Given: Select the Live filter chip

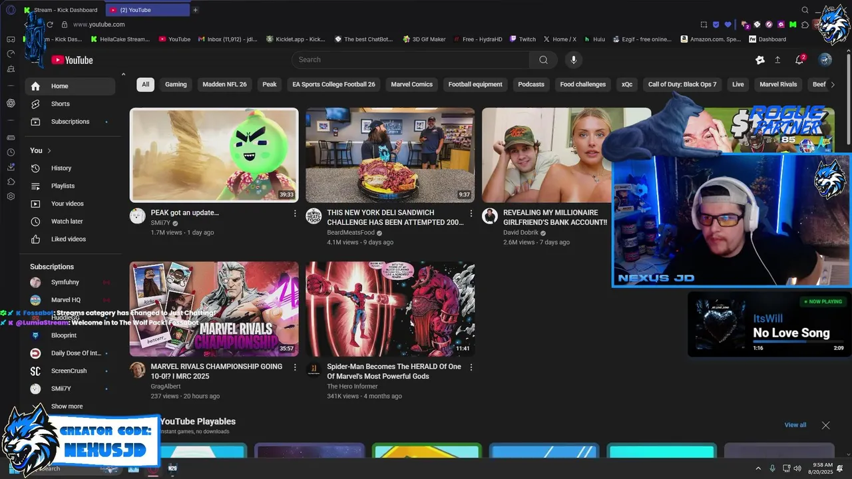Looking at the screenshot, I should [738, 84].
